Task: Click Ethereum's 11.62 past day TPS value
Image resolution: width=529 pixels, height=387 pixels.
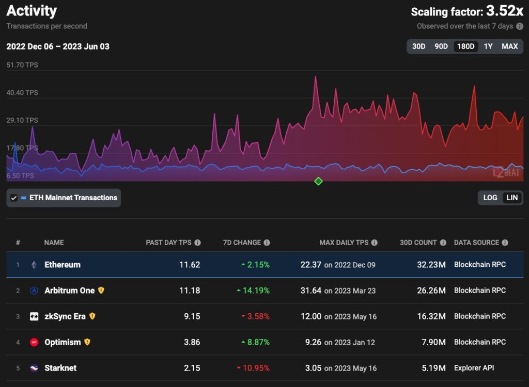Action: pyautogui.click(x=190, y=265)
